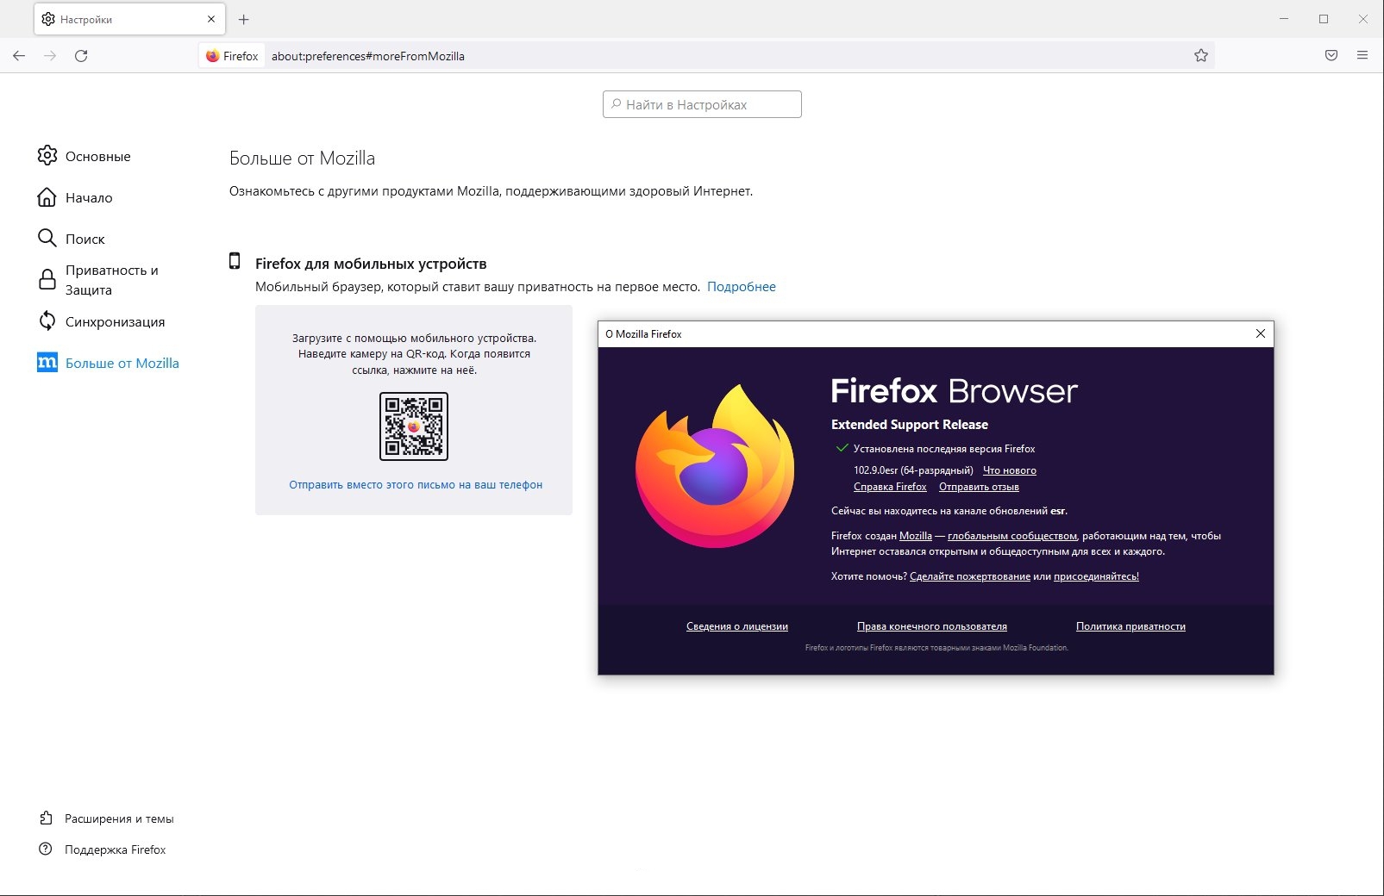Open a new tab with the plus button
The height and width of the screenshot is (896, 1384).
pos(244,19)
